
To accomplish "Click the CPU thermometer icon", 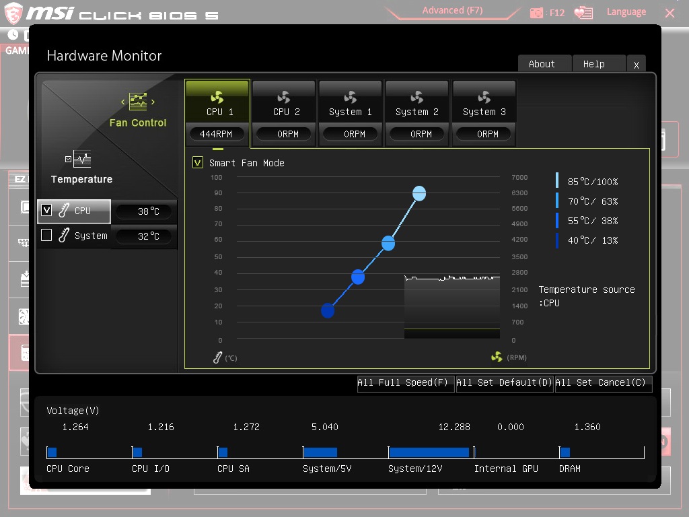I will click(64, 210).
